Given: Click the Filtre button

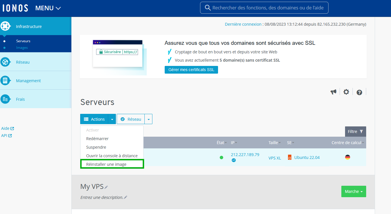Looking at the screenshot, I should [x=356, y=132].
